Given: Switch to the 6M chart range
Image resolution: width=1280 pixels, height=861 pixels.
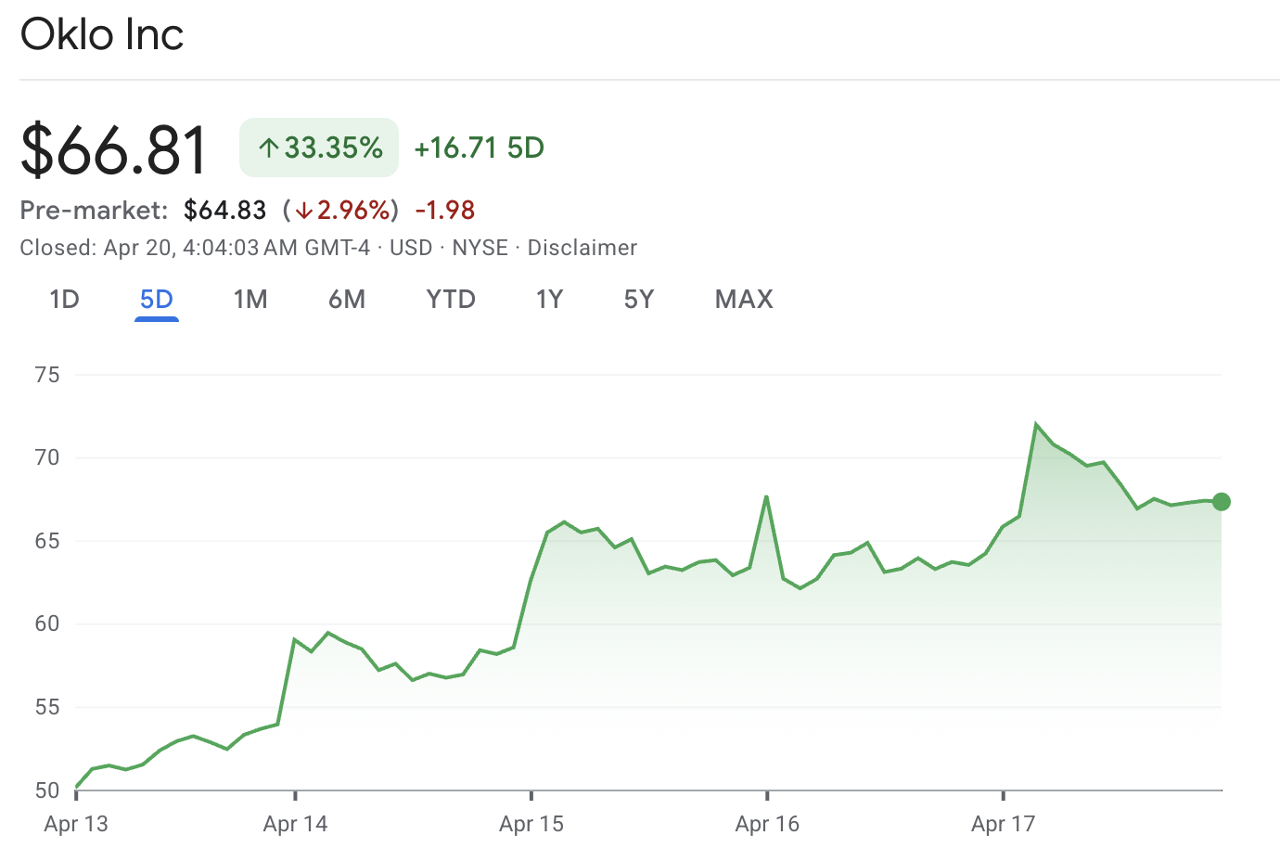Looking at the screenshot, I should point(347,300).
